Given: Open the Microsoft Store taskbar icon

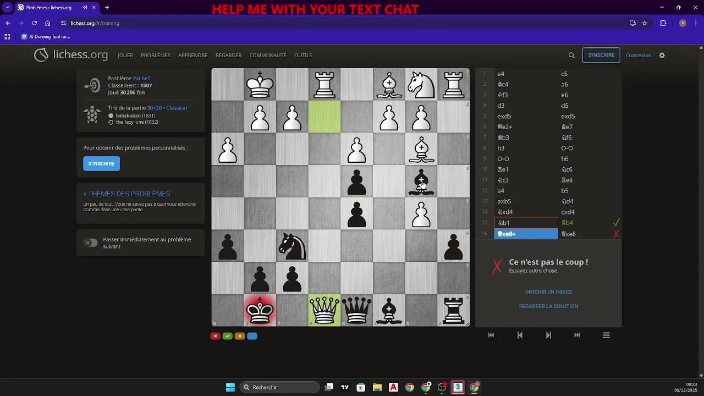Looking at the screenshot, I should (x=361, y=387).
